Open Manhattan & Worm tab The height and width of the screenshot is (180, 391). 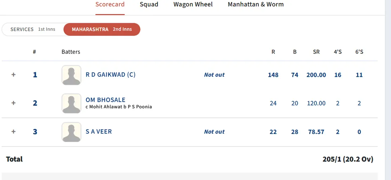coord(256,5)
